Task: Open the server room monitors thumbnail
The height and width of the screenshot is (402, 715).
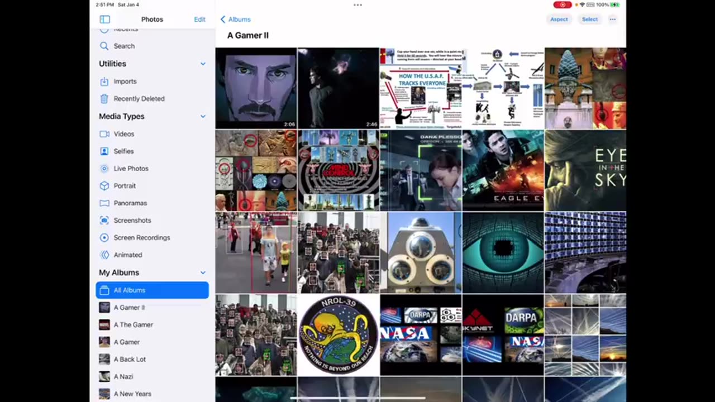Action: pyautogui.click(x=585, y=252)
